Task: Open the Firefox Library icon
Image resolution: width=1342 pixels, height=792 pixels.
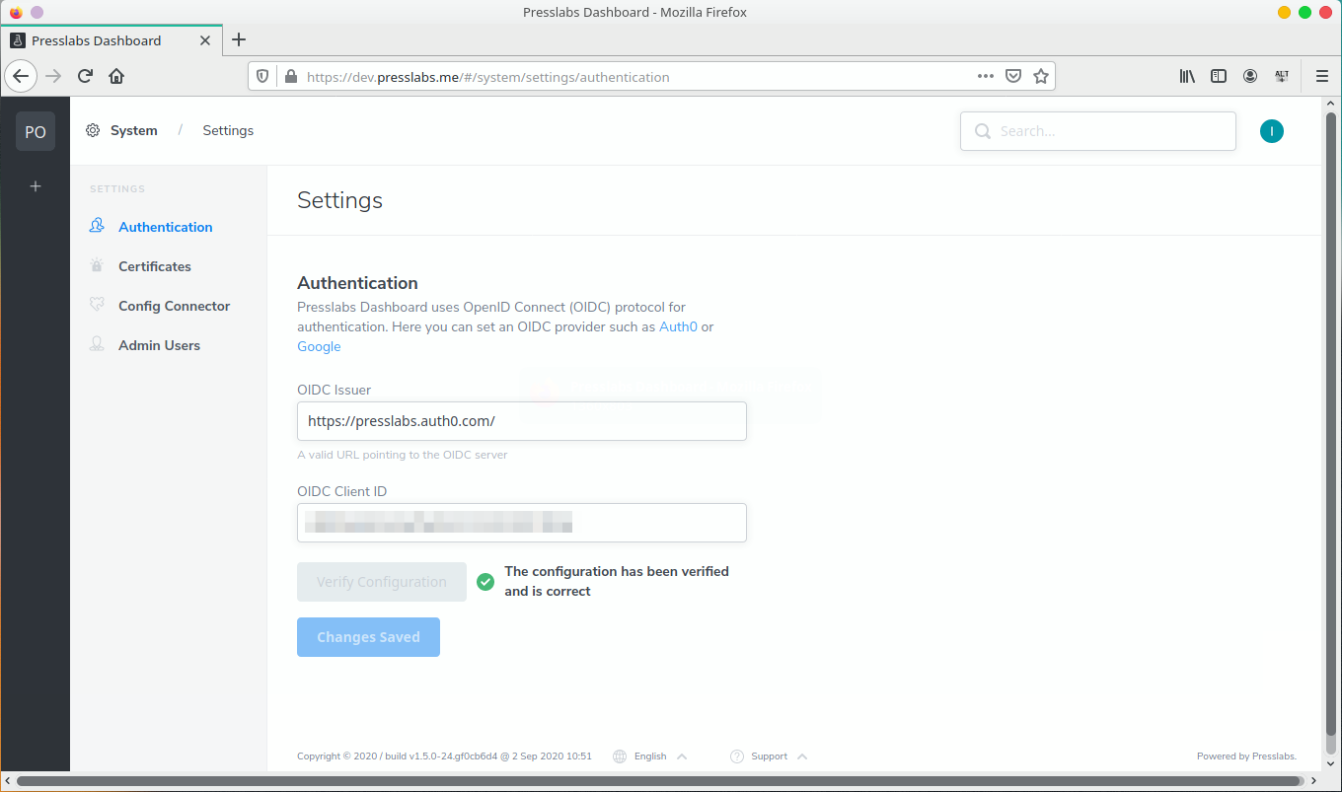Action: (x=1188, y=76)
